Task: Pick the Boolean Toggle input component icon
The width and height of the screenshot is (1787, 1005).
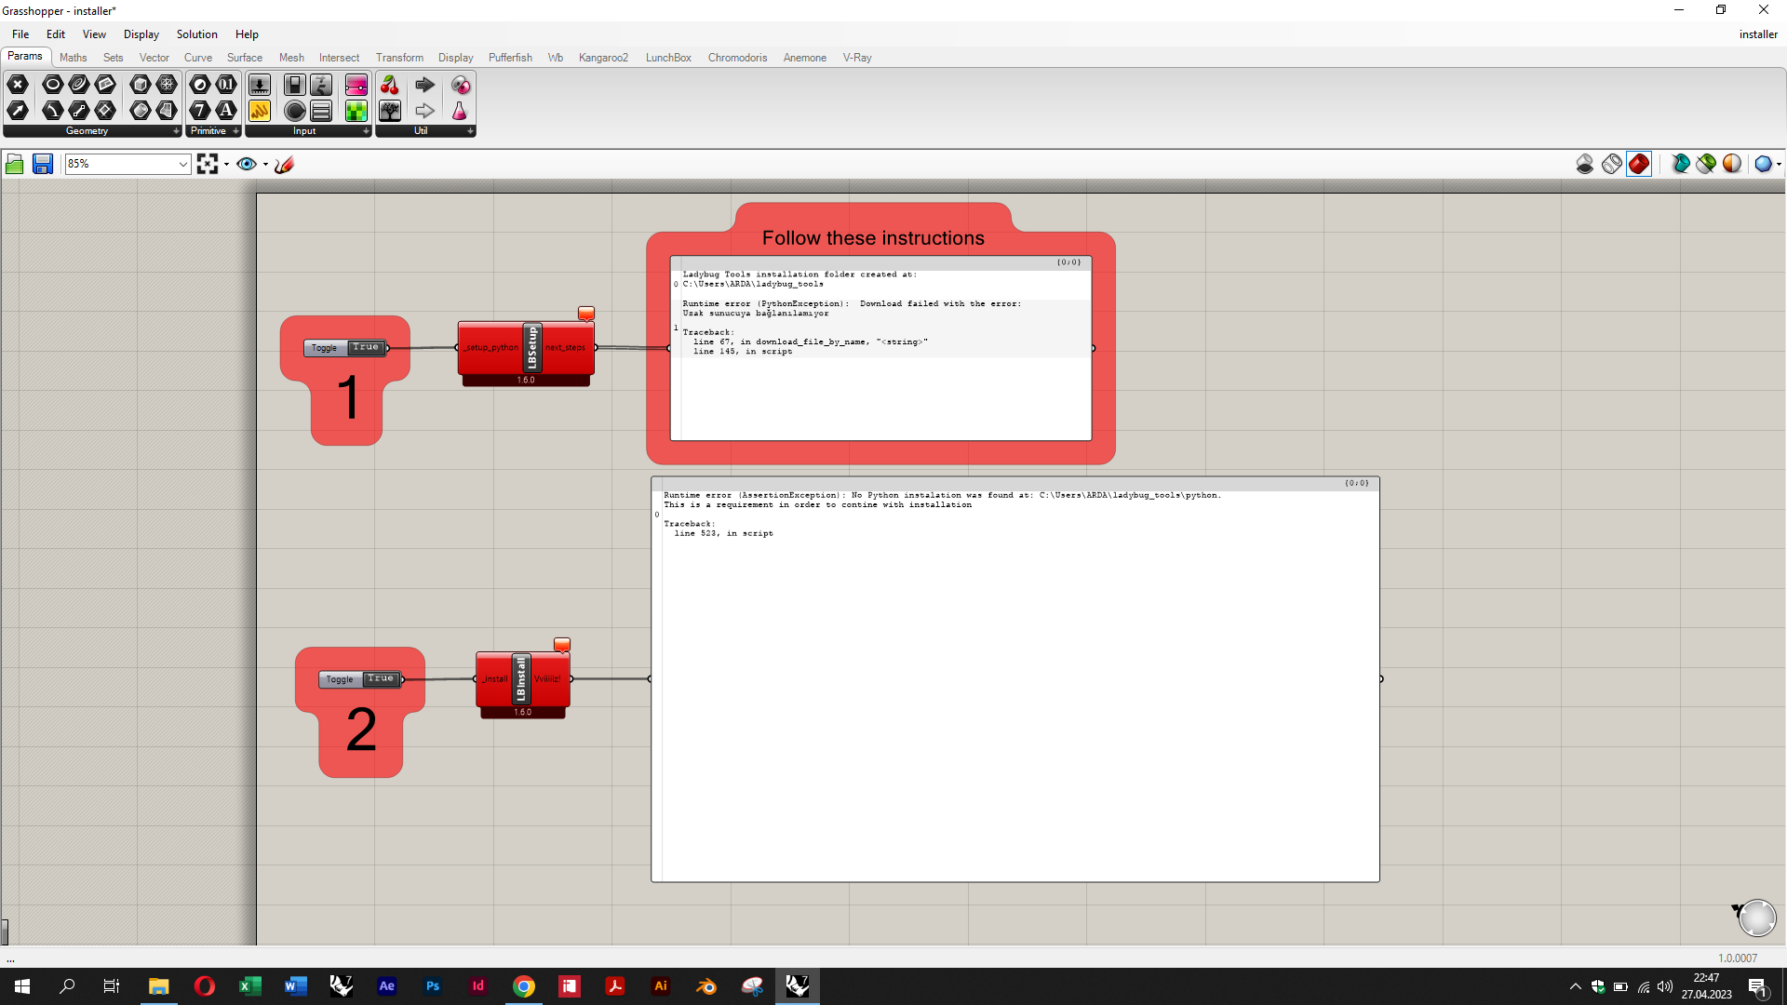Action: tap(295, 85)
